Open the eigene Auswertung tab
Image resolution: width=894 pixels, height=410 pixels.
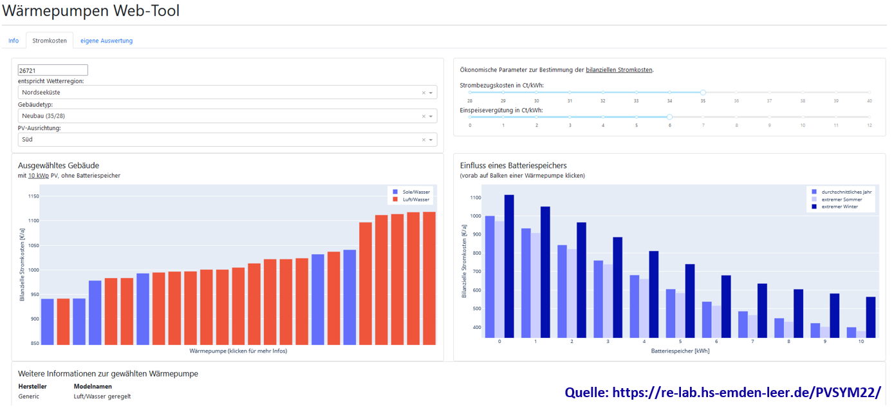coord(106,41)
